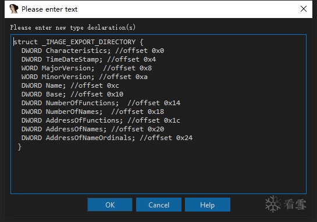Open Help for type declarations
Viewport: 317px width, 222px height.
(208, 205)
